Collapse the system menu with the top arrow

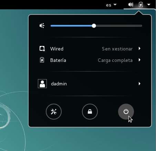pyautogui.click(x=149, y=4)
